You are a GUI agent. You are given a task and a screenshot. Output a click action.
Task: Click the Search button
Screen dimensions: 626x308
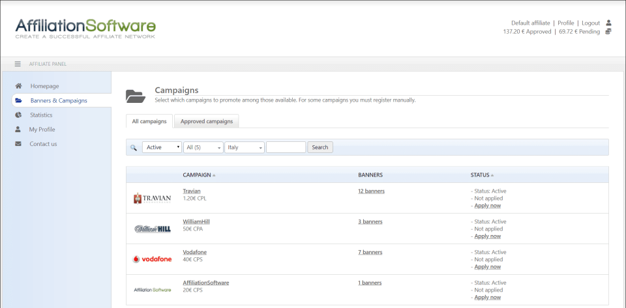tap(320, 147)
